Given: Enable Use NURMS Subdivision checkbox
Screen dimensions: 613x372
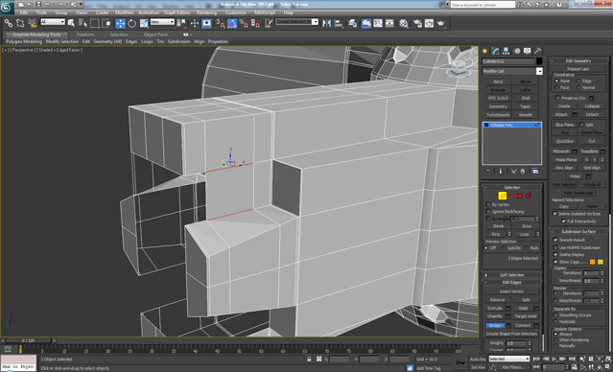Looking at the screenshot, I should (555, 247).
